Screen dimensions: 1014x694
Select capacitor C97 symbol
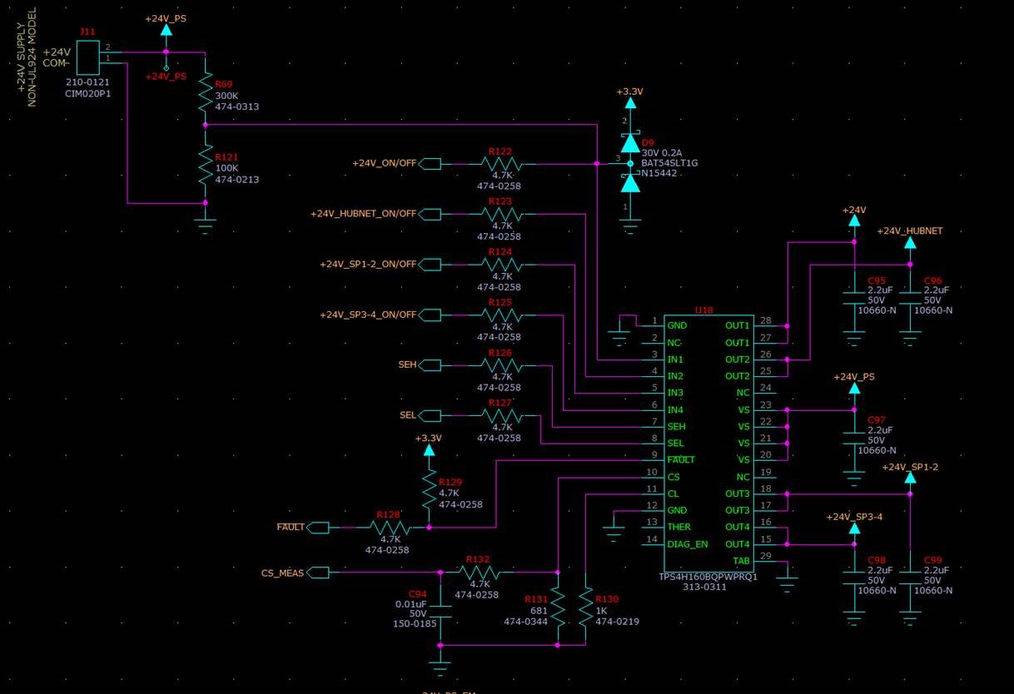pyautogui.click(x=853, y=438)
